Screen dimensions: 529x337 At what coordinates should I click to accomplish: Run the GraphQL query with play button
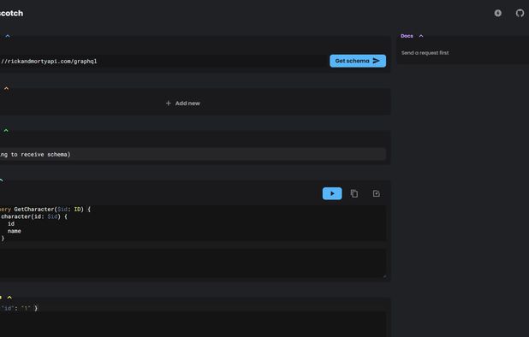coord(332,193)
